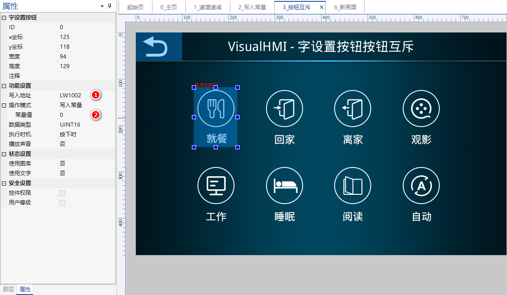Collapse the 状态设置 property group
This screenshot has width=507, height=295.
(4, 154)
